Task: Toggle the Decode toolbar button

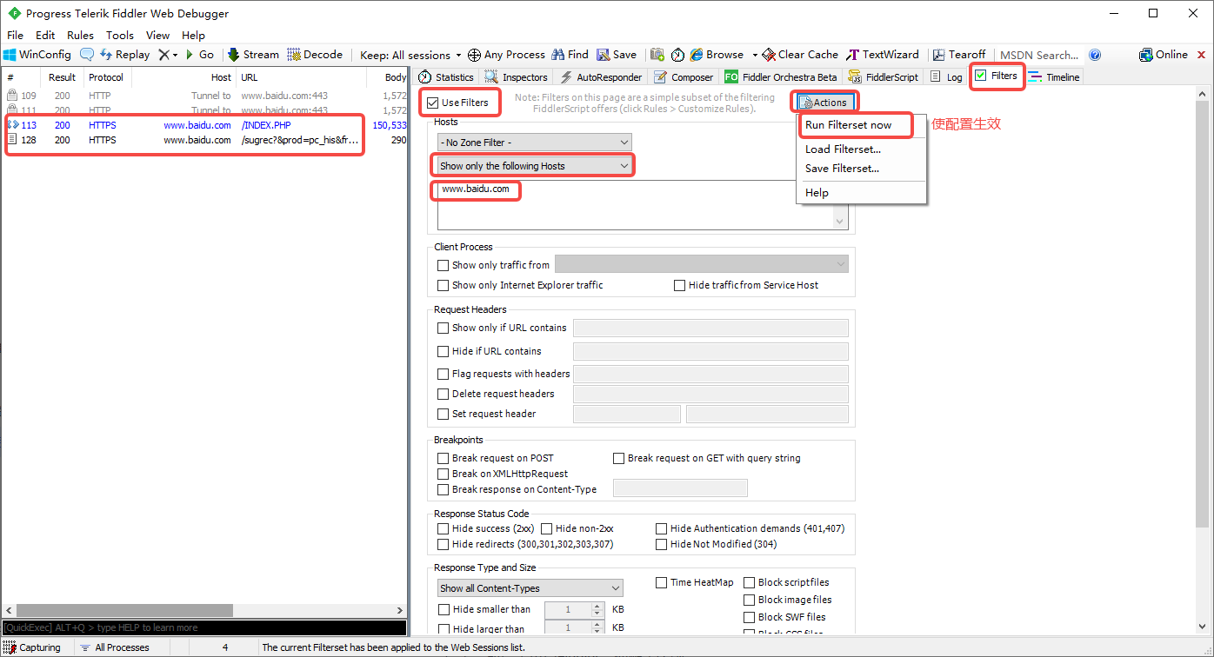Action: [x=315, y=55]
